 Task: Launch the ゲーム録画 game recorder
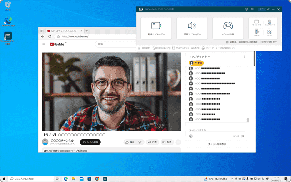pyautogui.click(x=228, y=27)
